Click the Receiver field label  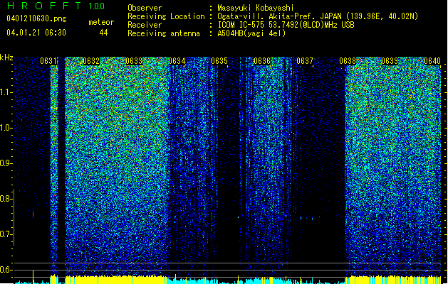145,25
